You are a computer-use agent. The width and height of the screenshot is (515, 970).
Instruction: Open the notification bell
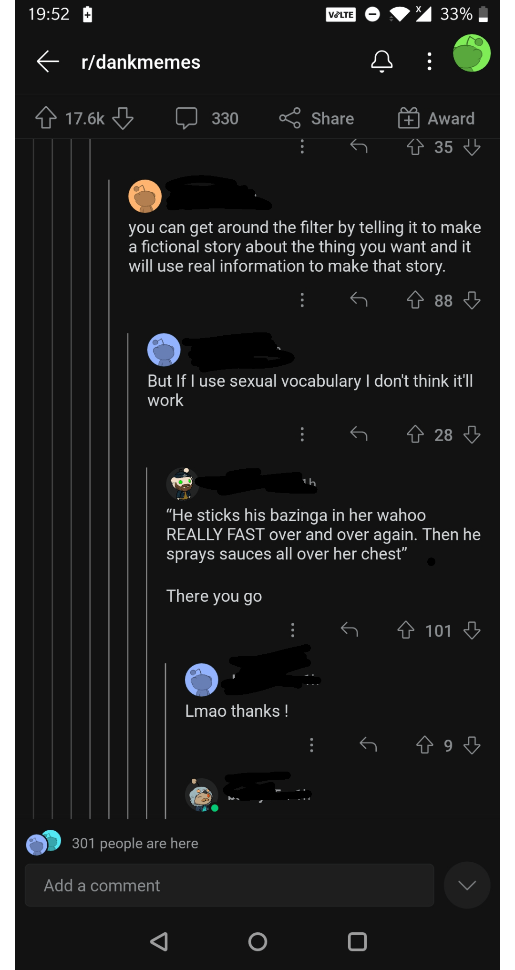(x=382, y=61)
